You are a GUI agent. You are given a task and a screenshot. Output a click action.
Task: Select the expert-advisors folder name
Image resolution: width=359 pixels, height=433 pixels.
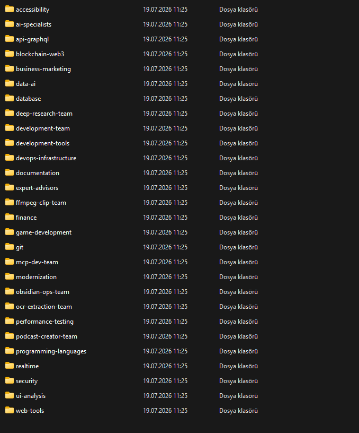pos(37,188)
